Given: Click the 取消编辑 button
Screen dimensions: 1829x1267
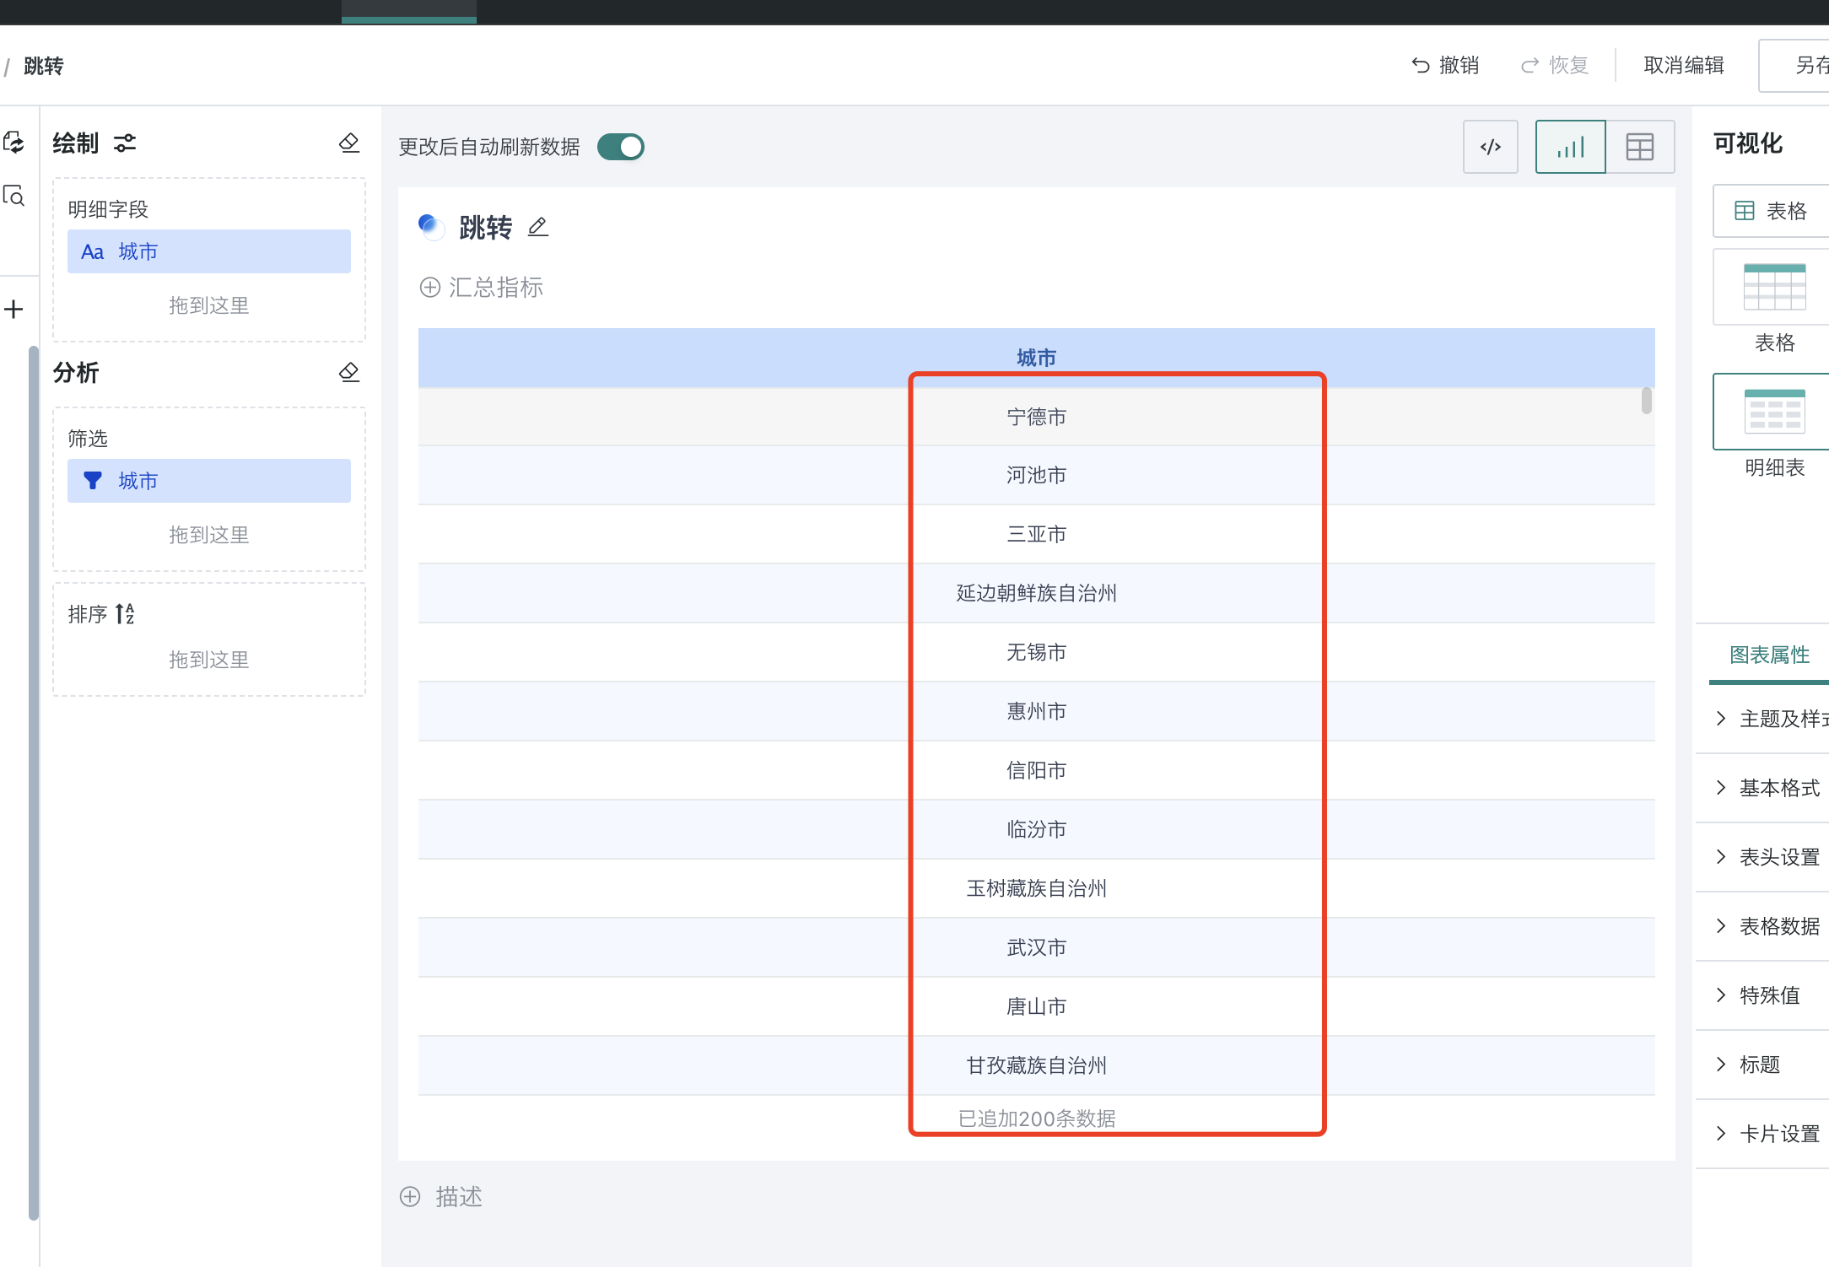Looking at the screenshot, I should (1682, 65).
